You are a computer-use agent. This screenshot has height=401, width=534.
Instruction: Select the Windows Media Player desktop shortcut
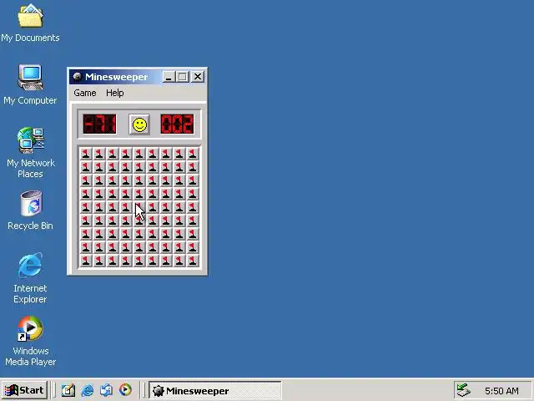pos(30,341)
